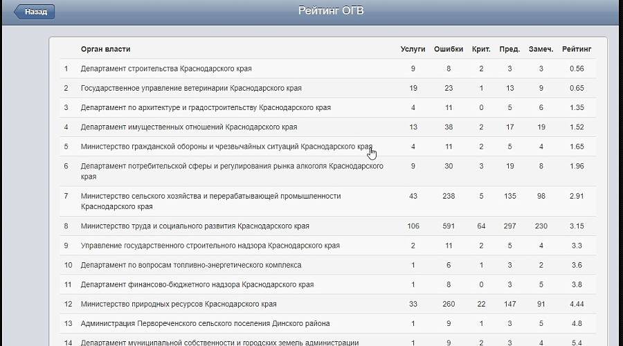Select Департамент финансово-бюджетного надзора row

(x=328, y=284)
